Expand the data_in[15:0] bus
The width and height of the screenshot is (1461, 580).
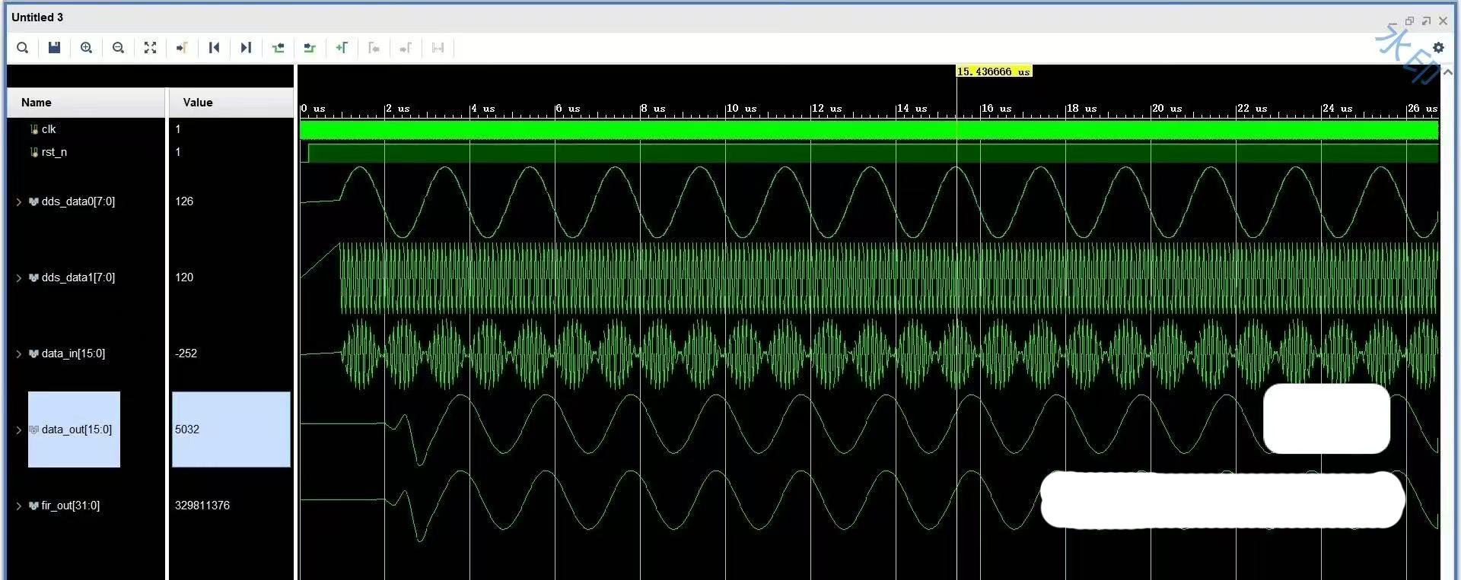pos(19,353)
